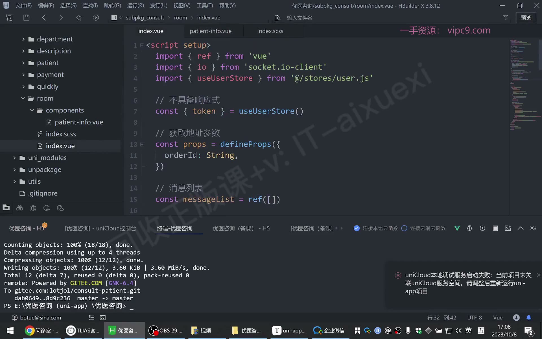
Task: Click the stop square icon in console toolbar
Action: coord(495,228)
